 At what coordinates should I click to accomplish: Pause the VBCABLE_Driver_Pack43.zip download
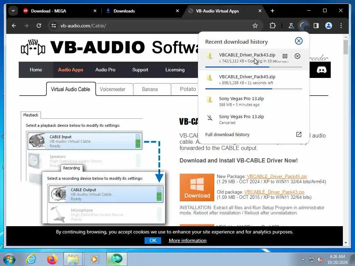coord(285,56)
